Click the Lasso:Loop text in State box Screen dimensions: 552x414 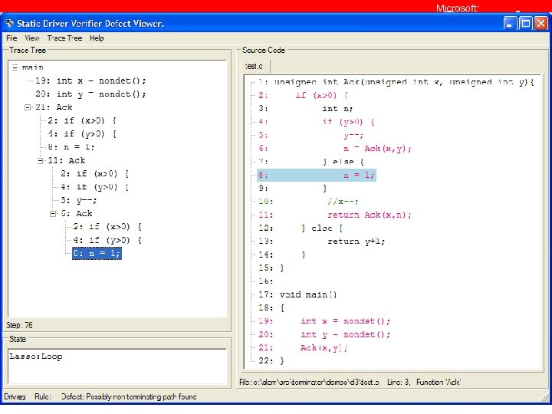pos(36,356)
